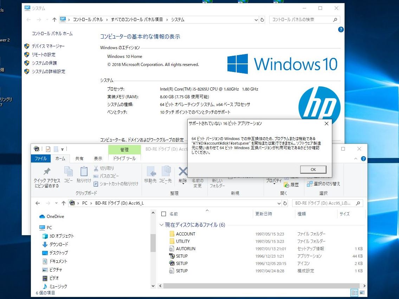Click the Control Panel search field
Viewport: 399px width, 299px height.
pos(302,20)
